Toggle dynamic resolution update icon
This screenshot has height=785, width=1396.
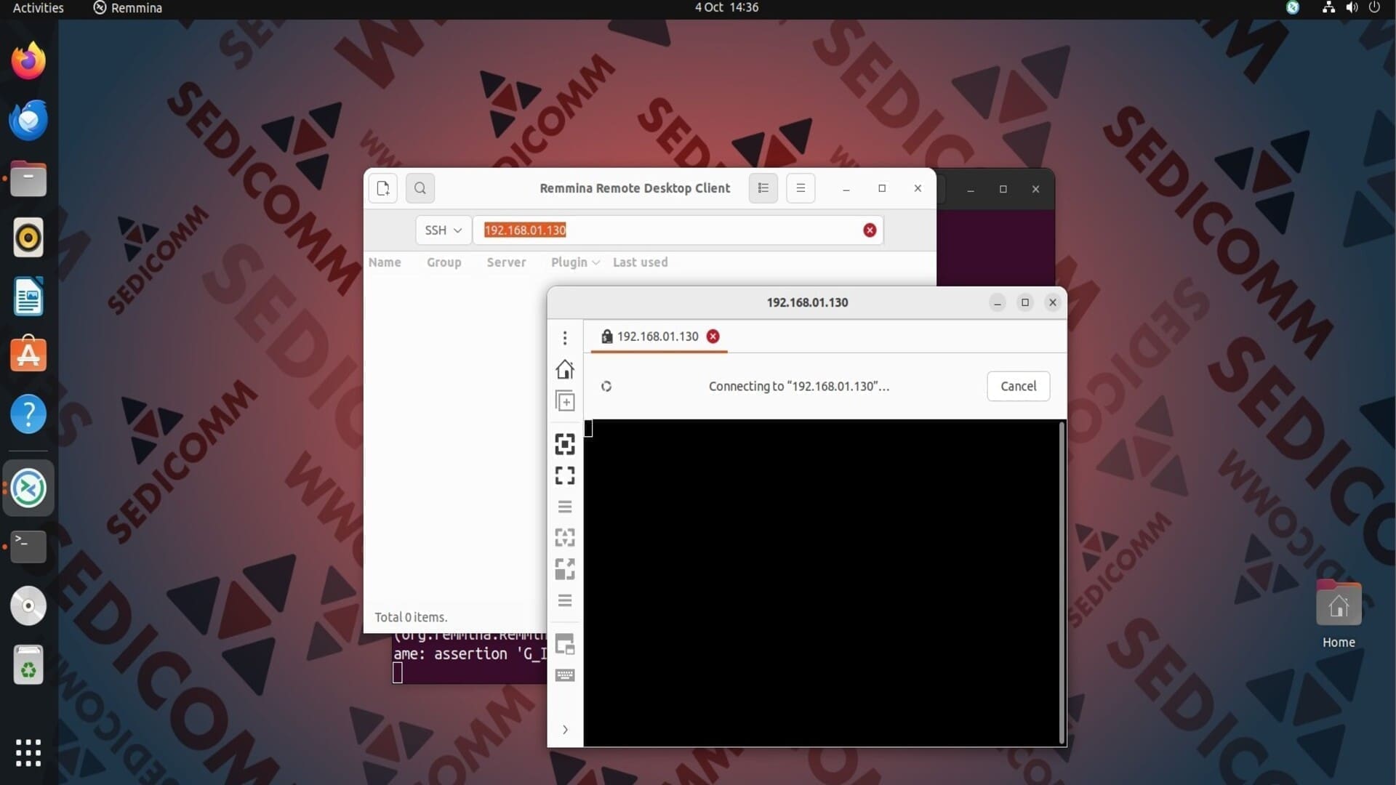(565, 537)
